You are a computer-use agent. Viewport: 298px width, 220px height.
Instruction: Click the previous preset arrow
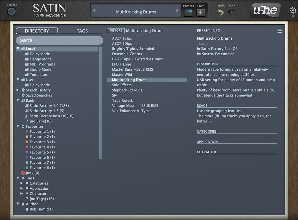tap(94, 10)
